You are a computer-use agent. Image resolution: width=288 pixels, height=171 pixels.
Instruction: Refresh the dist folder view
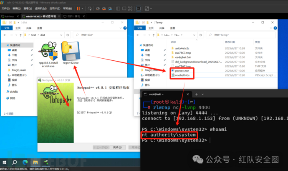pyautogui.click(x=68, y=35)
